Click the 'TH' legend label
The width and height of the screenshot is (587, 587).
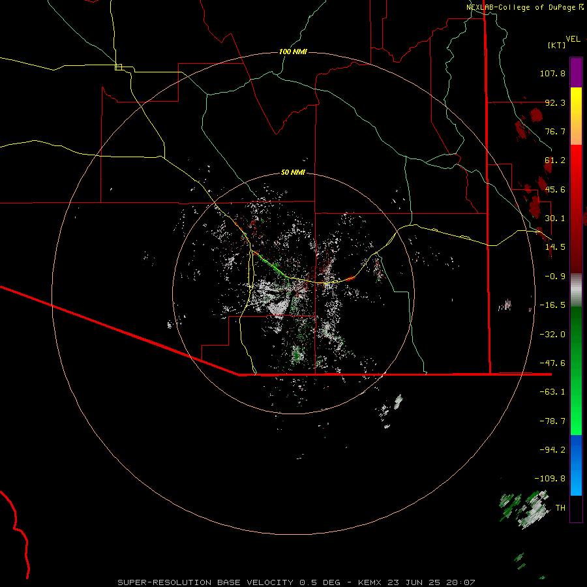click(560, 508)
